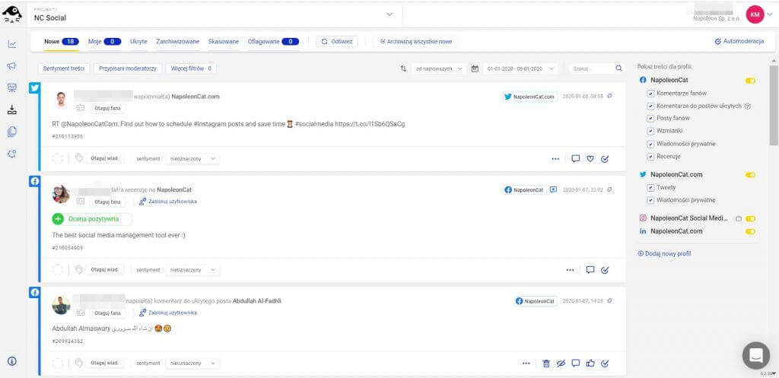Open the Automoderacja link
The image size is (779, 378).
point(739,42)
